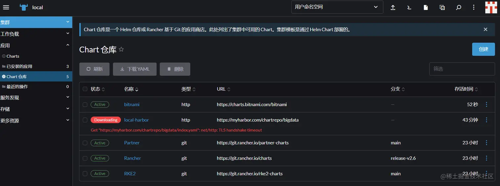The image size is (500, 186).
Task: Click the local cluster name
Action: click(37, 7)
